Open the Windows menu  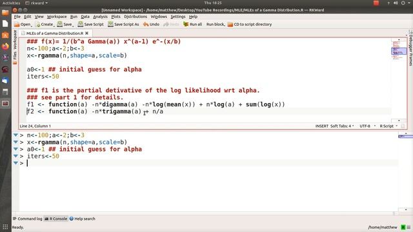click(x=159, y=17)
